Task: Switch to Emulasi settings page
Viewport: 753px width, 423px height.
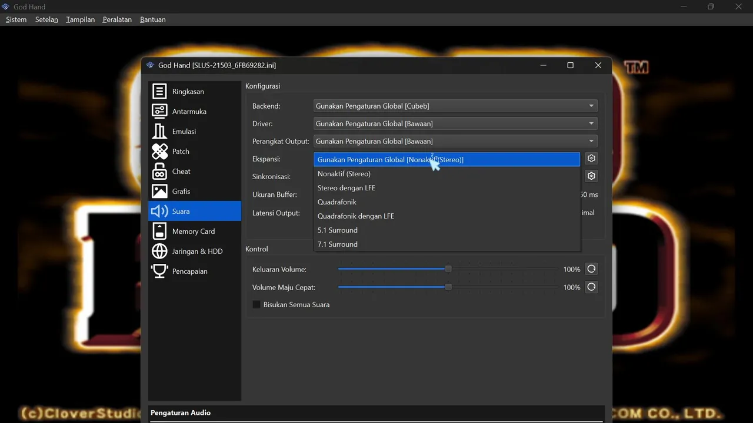Action: (195, 132)
